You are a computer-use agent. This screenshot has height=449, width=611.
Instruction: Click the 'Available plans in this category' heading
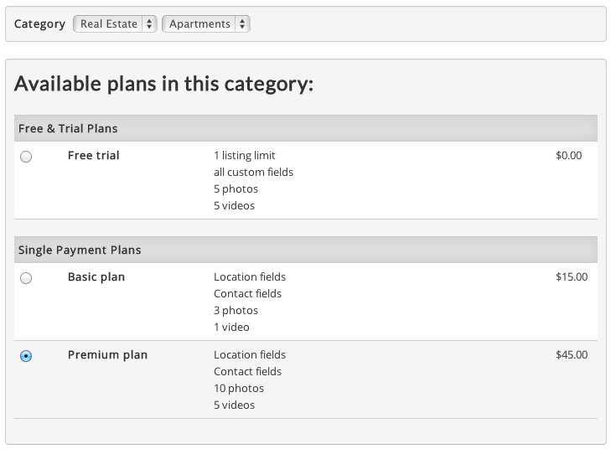tap(163, 84)
